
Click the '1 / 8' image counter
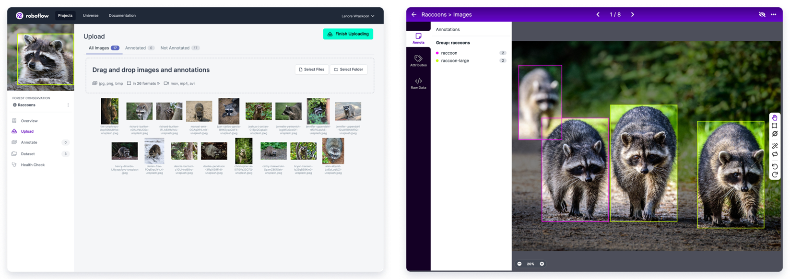pos(615,14)
